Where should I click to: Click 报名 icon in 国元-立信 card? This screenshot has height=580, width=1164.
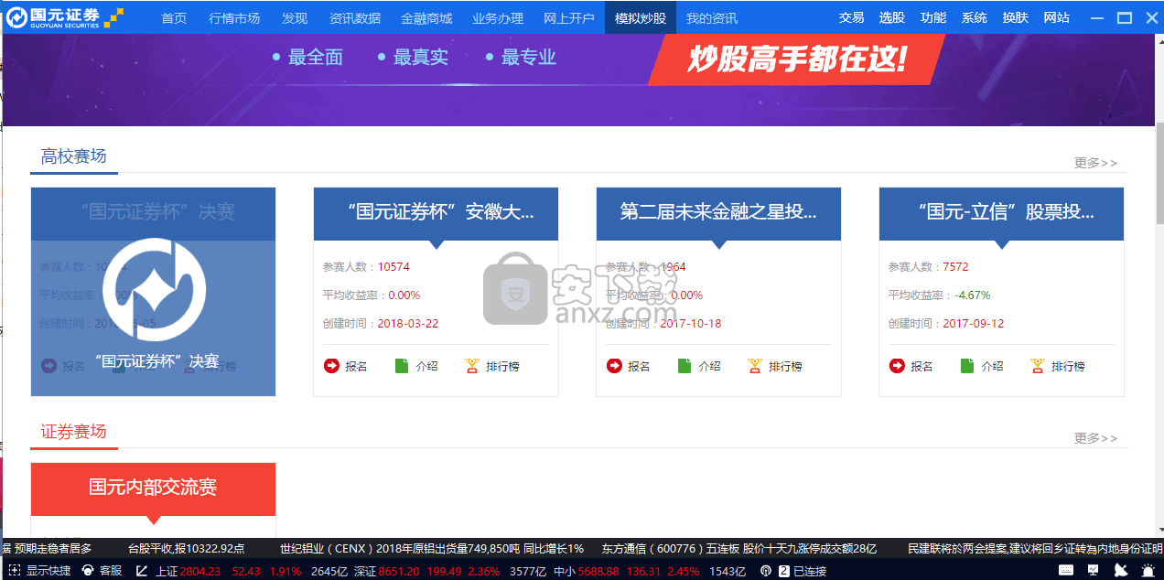(x=897, y=366)
